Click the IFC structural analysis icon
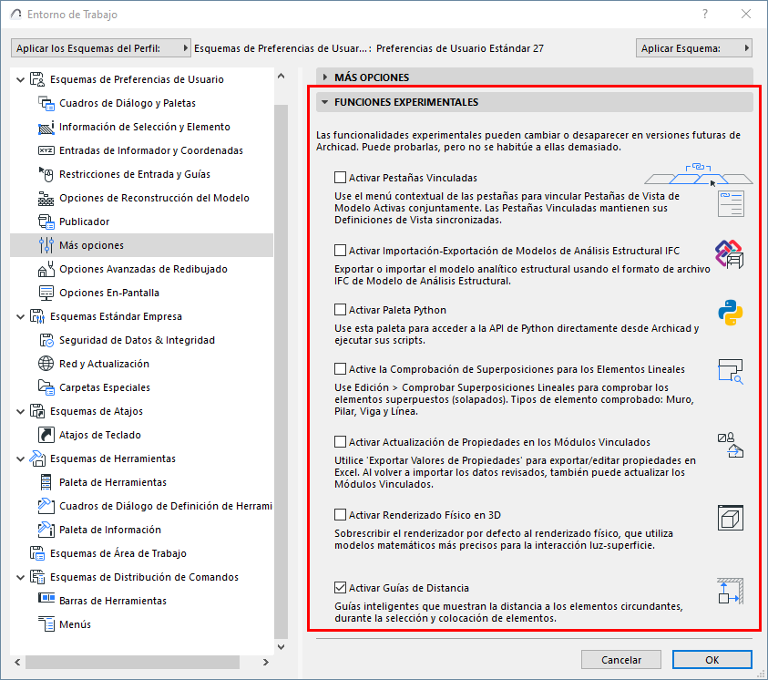This screenshot has height=680, width=768. coord(730,253)
